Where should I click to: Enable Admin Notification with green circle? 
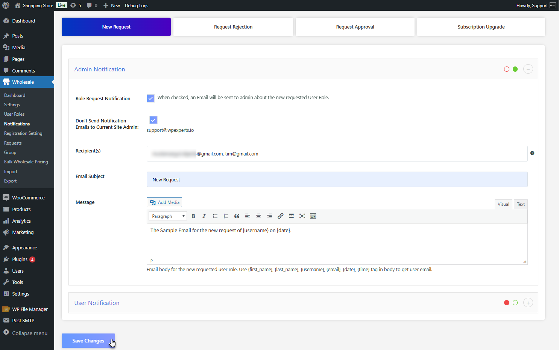pyautogui.click(x=515, y=69)
